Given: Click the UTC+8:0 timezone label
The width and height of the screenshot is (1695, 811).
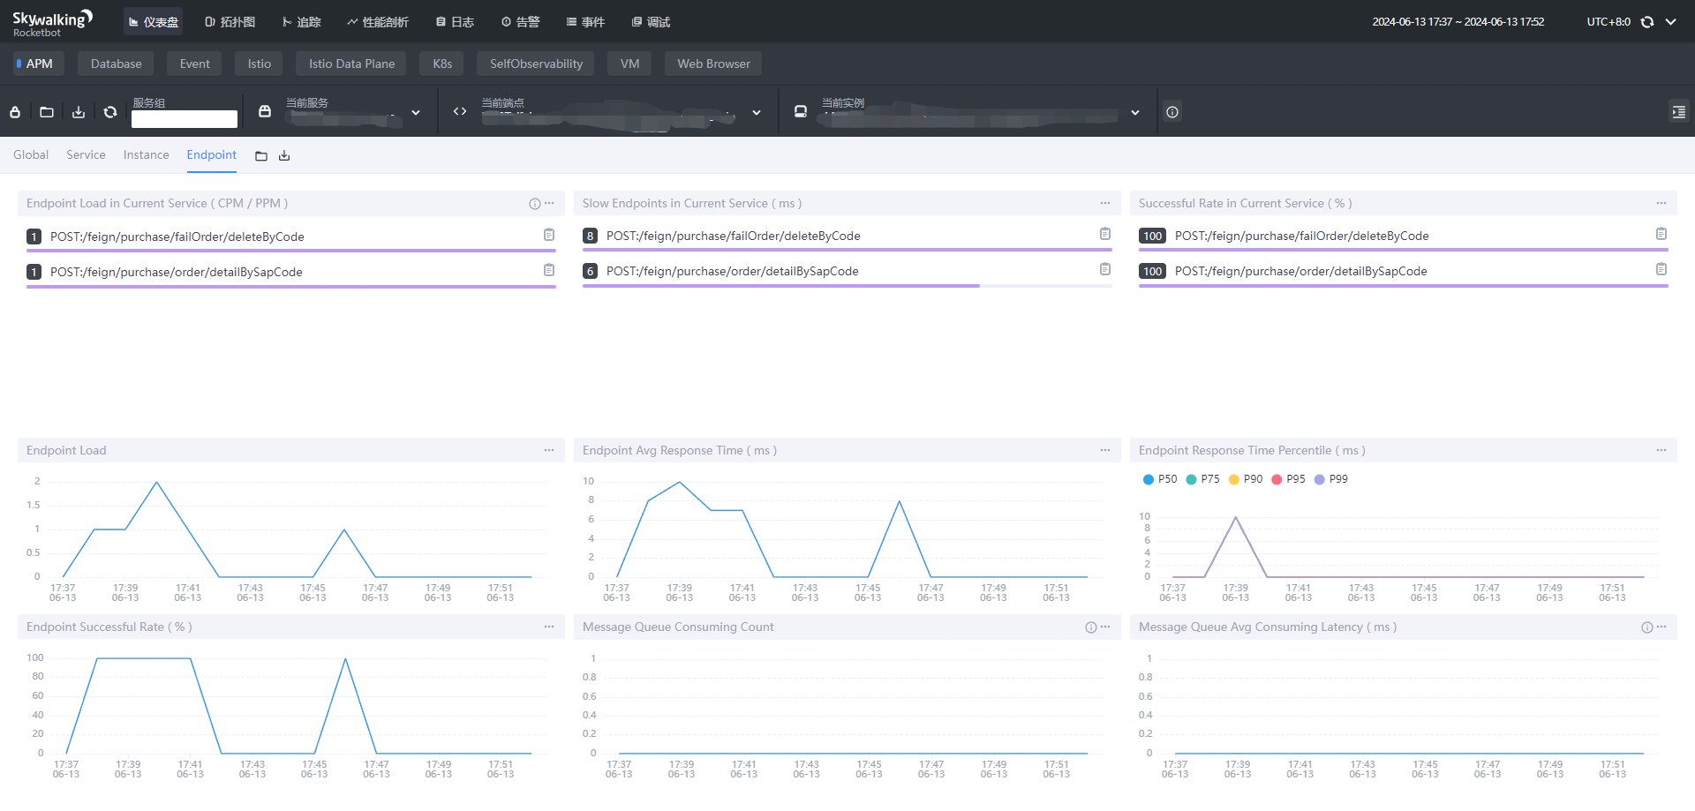Looking at the screenshot, I should 1608,22.
